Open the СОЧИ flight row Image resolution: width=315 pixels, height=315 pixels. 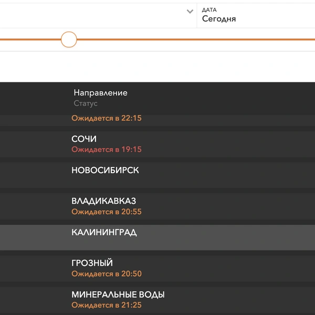157,144
